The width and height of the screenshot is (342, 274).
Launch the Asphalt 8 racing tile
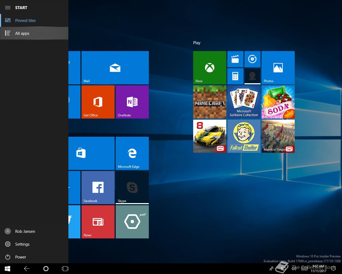click(x=210, y=136)
